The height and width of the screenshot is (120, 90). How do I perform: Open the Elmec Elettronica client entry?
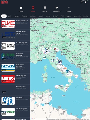[15, 24]
